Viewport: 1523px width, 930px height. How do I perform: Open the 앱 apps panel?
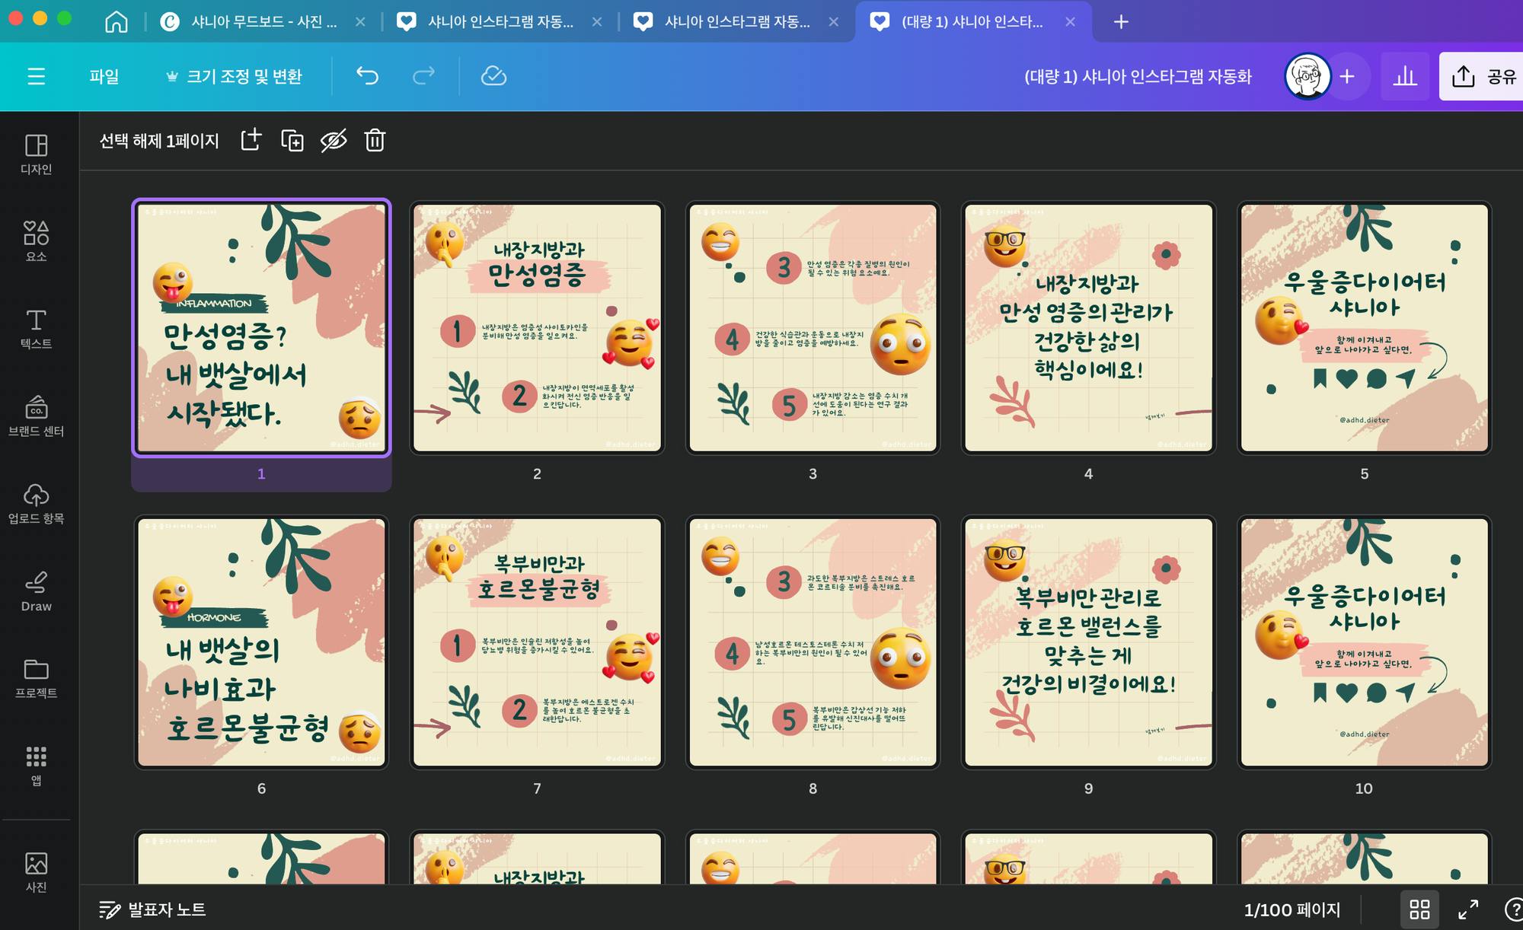[x=36, y=766]
